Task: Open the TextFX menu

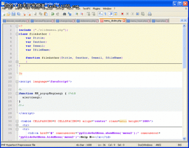Action: click(x=87, y=9)
